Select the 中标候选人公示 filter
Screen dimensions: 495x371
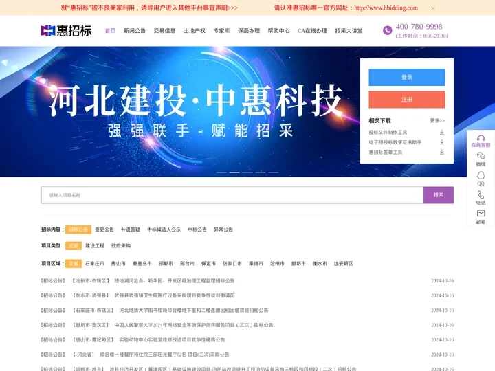coord(164,229)
